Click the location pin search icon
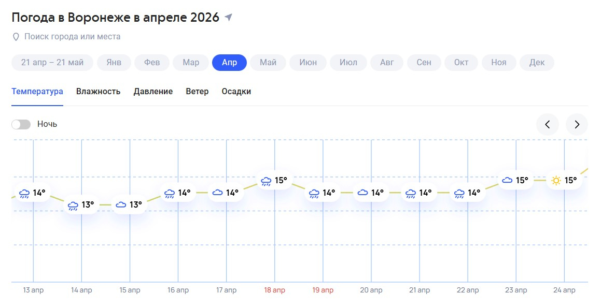The height and width of the screenshot is (308, 601). click(x=16, y=37)
